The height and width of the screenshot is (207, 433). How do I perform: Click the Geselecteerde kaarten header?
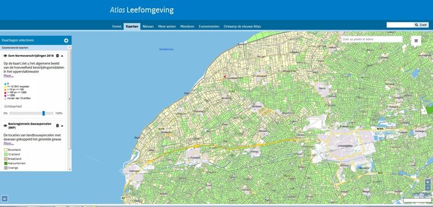coord(34,48)
